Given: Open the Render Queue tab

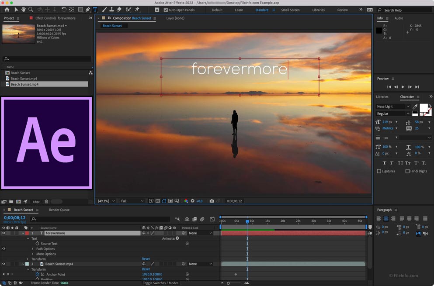Looking at the screenshot, I should 59,210.
